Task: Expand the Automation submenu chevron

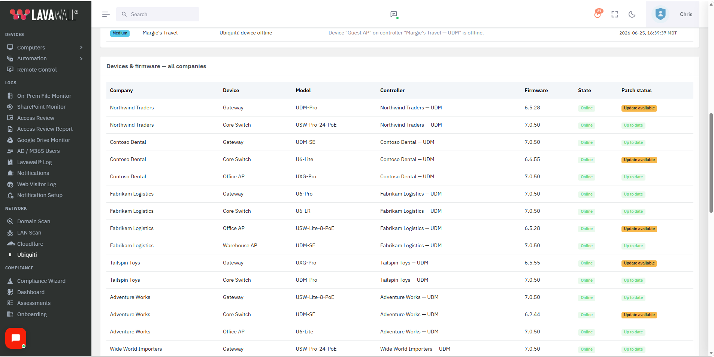Action: (81, 58)
